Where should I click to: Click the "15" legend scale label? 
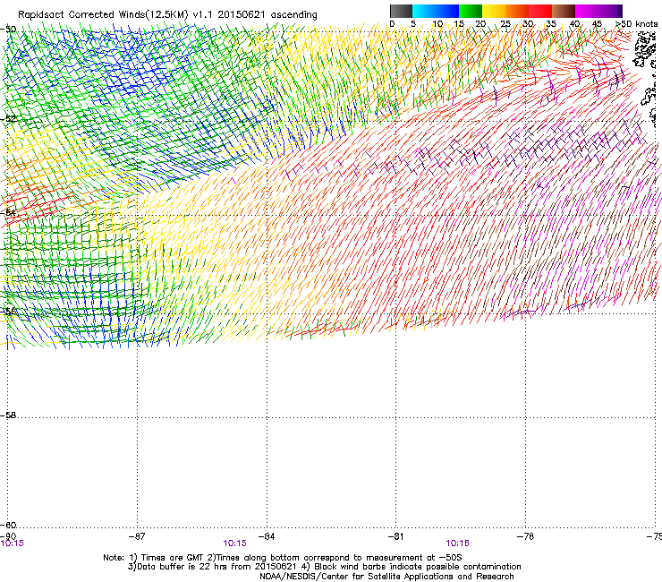point(459,24)
